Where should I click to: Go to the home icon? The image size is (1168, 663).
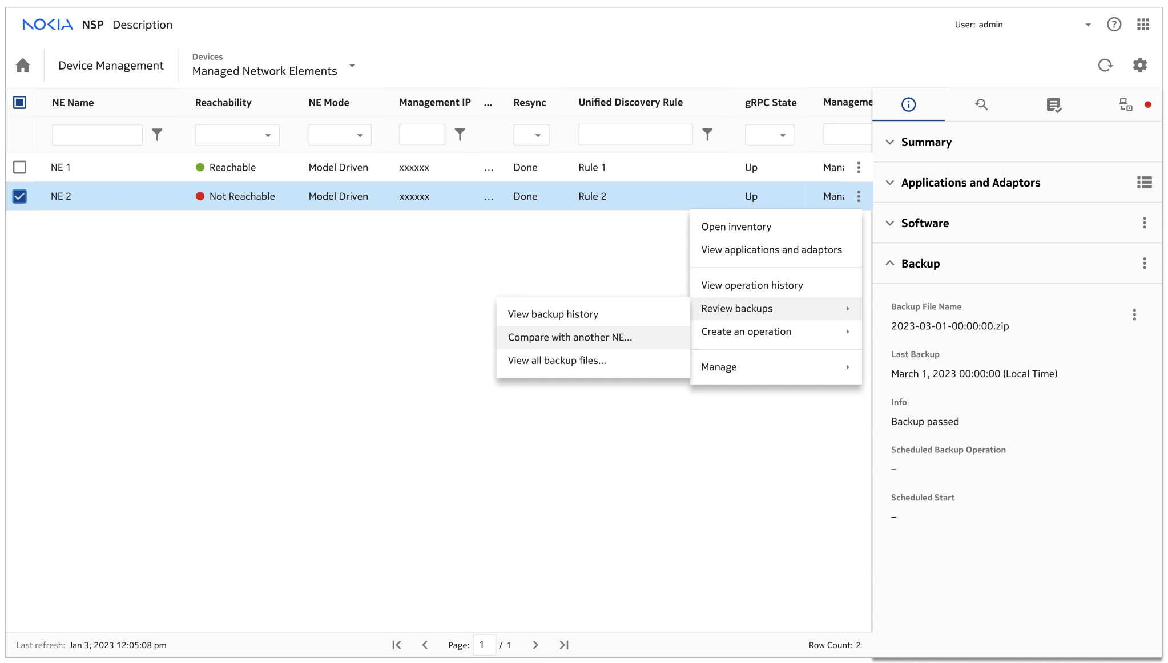23,66
